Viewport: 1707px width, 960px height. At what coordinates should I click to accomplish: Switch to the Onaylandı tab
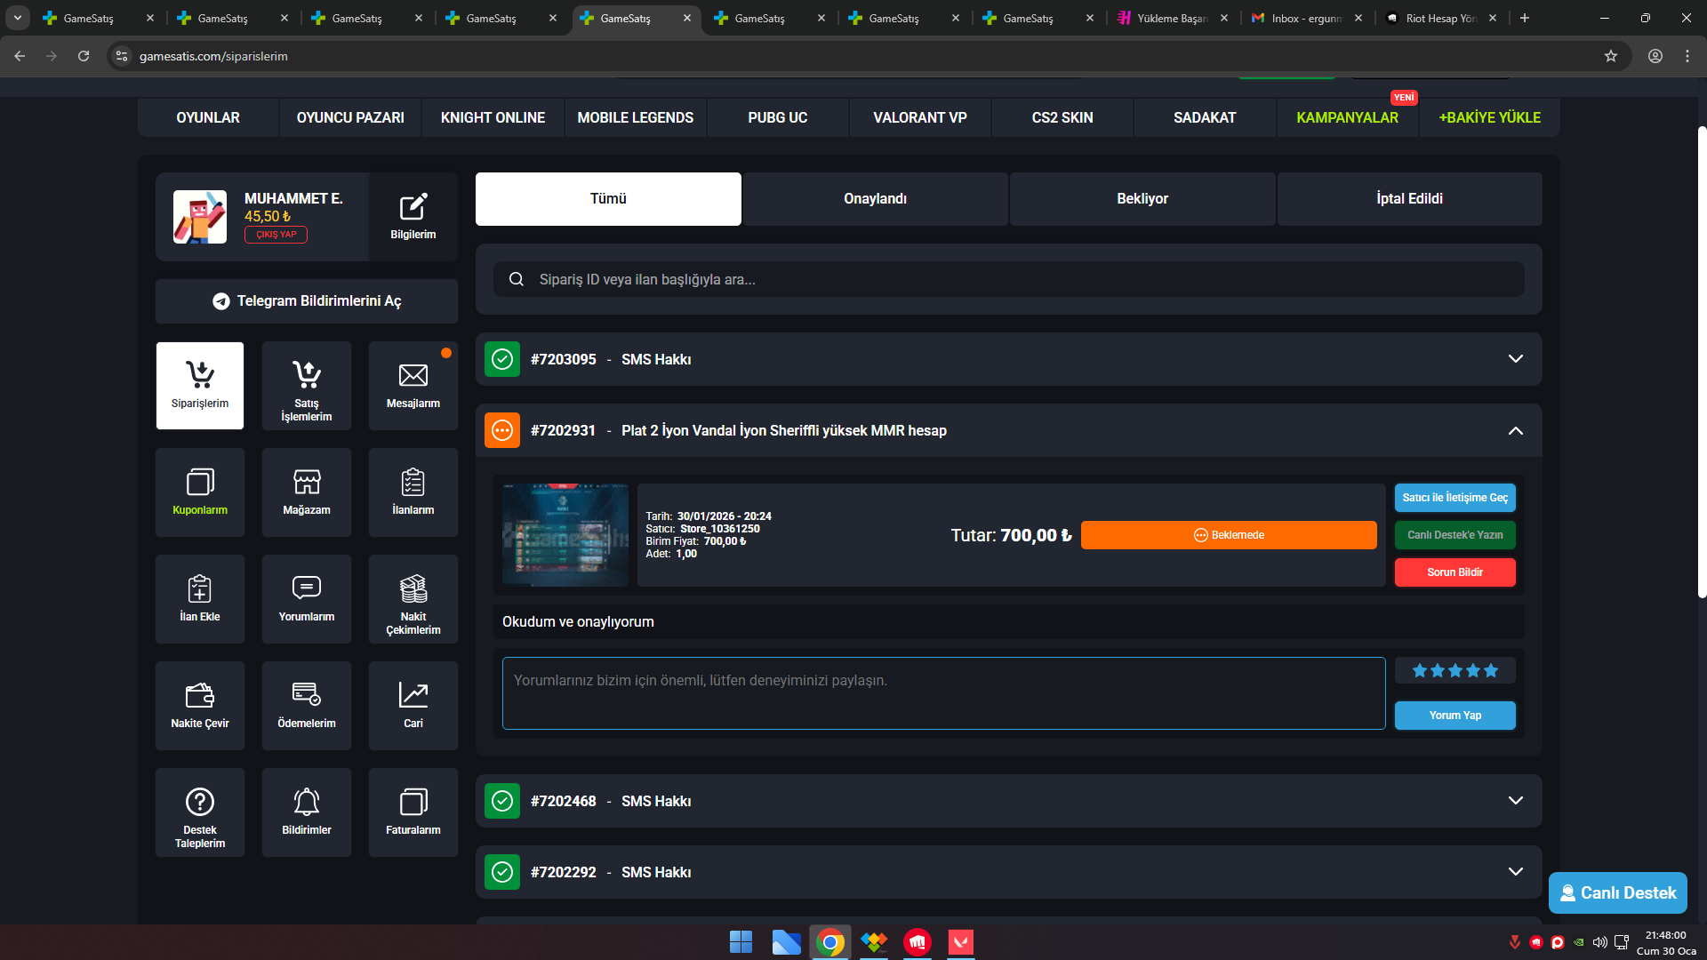click(x=876, y=199)
